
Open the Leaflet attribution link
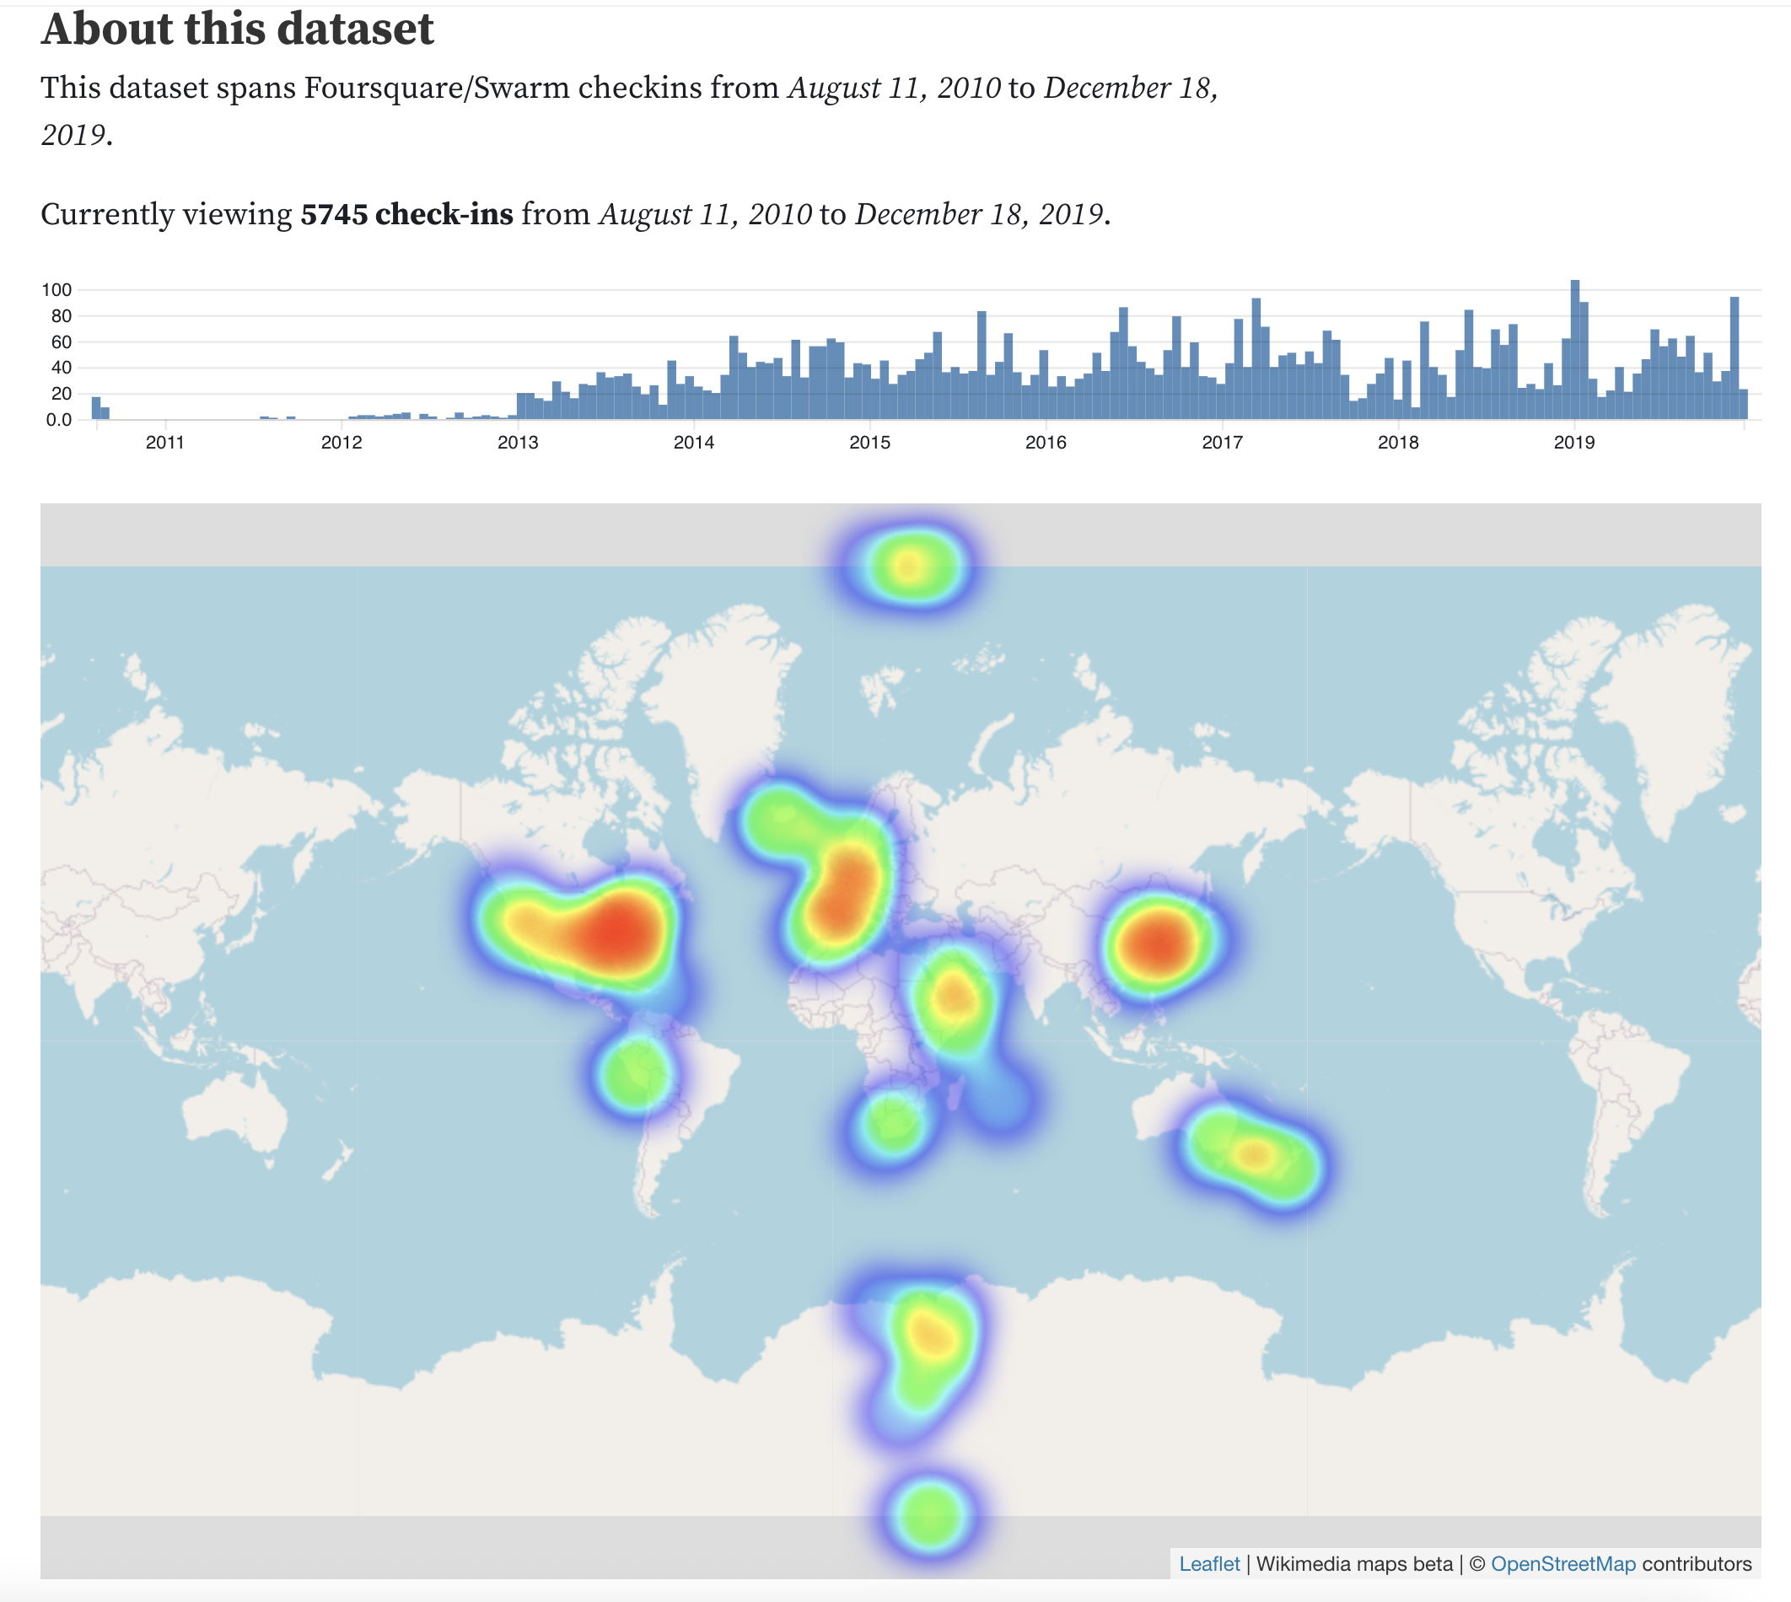[x=1208, y=1563]
